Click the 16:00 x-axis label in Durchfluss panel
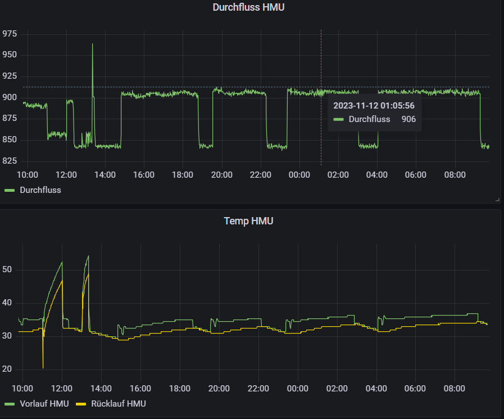This screenshot has height=419, width=504. click(x=144, y=175)
